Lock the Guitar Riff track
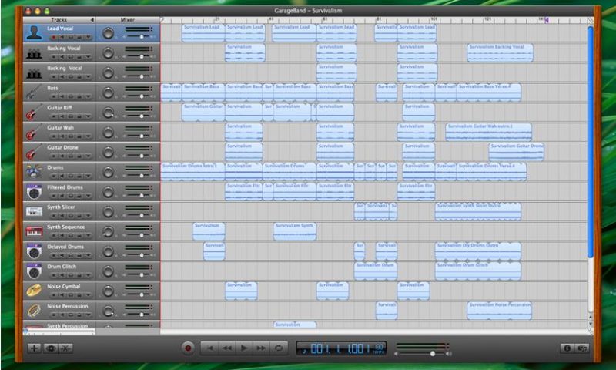 pyautogui.click(x=79, y=116)
